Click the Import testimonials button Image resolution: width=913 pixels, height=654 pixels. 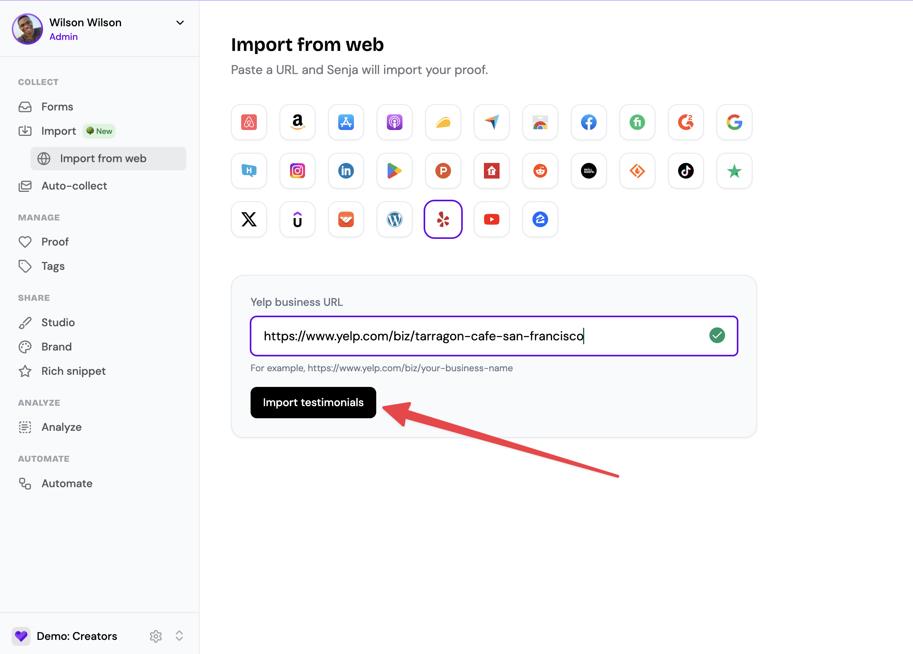[x=313, y=402]
